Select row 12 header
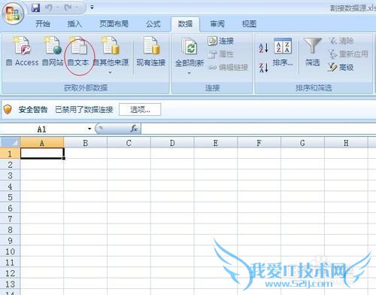 pos(10,273)
